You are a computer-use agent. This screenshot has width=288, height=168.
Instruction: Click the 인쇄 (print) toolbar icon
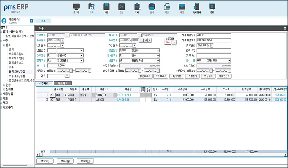click(x=152, y=7)
